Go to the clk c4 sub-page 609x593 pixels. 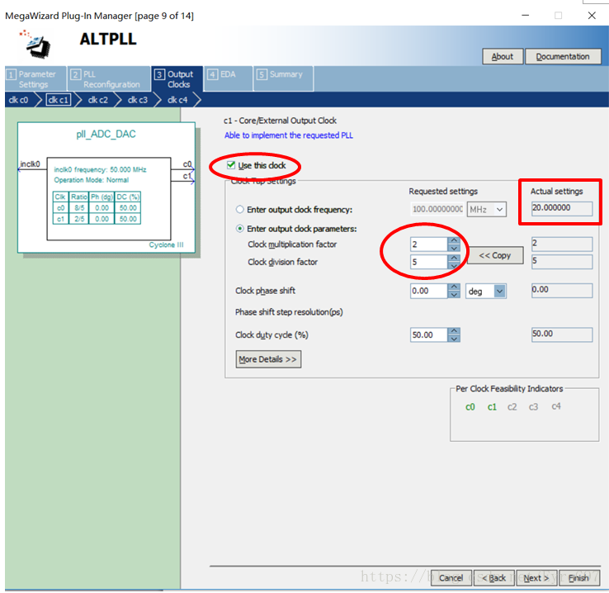[177, 100]
